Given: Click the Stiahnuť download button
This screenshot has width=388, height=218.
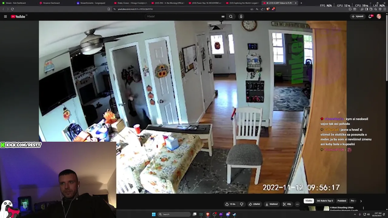Looking at the screenshot, I should (272, 204).
